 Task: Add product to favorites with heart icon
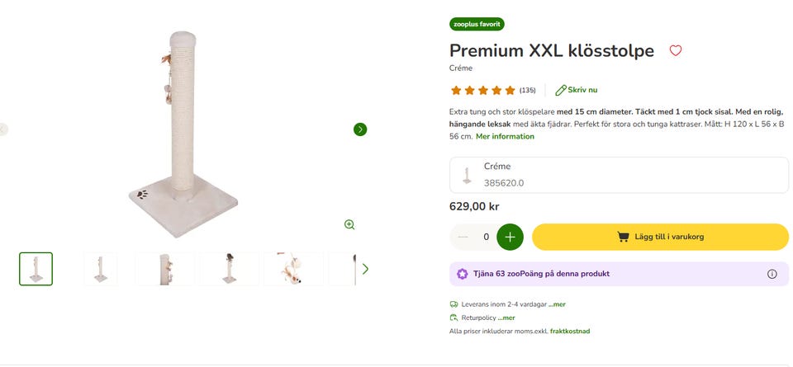point(675,51)
